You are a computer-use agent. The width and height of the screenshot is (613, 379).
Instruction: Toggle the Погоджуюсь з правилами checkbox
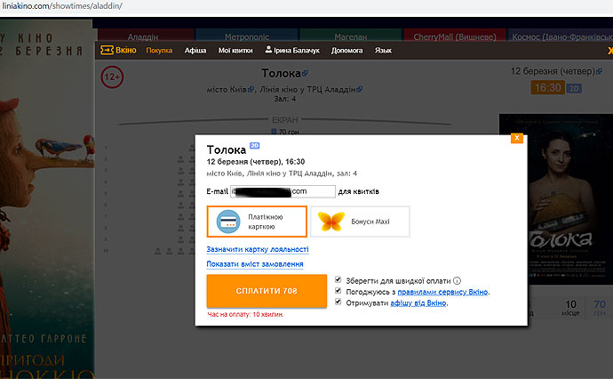(338, 291)
